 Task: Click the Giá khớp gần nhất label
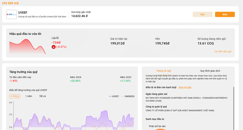pyautogui.click(x=81, y=12)
